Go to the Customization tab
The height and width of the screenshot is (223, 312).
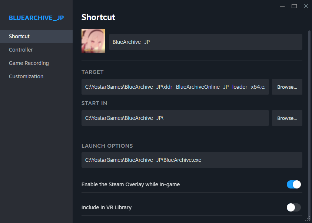(36, 76)
